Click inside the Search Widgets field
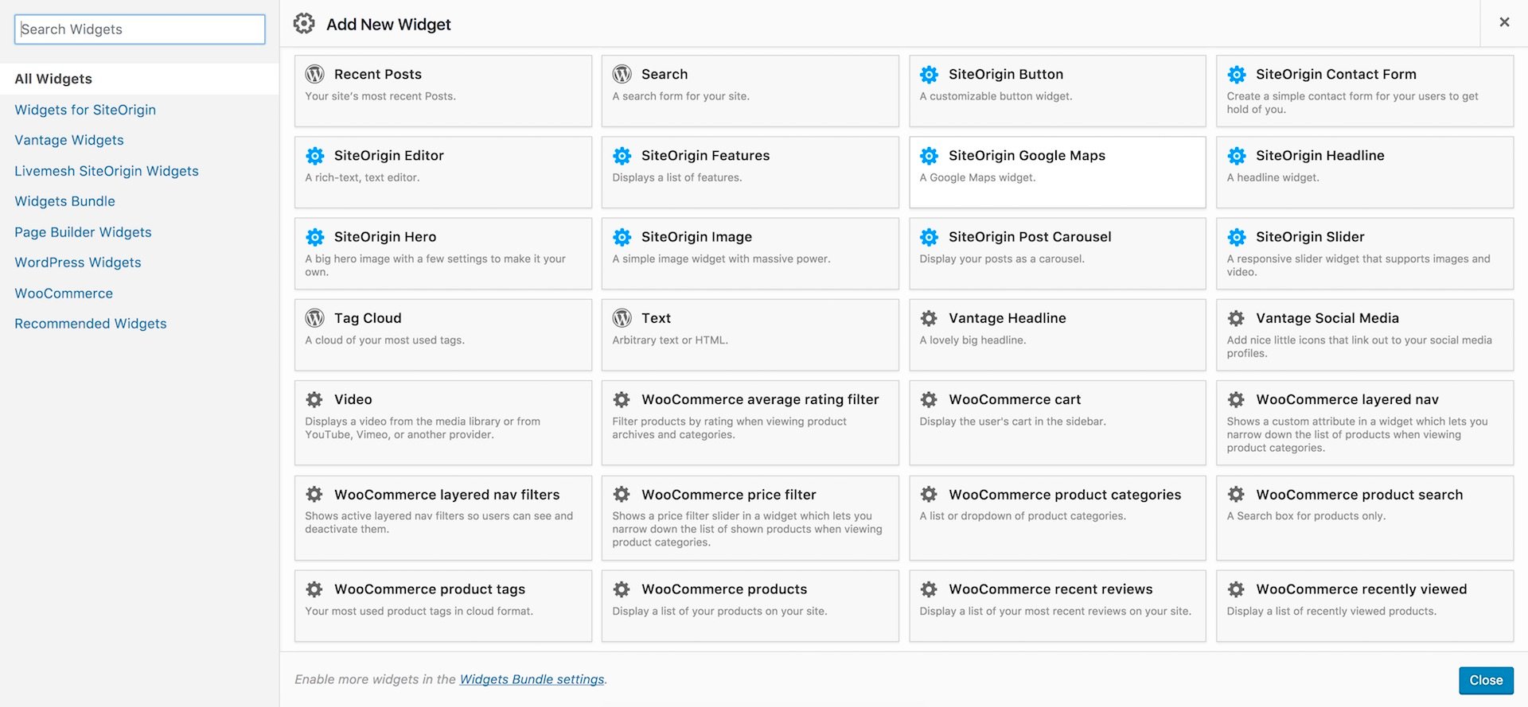This screenshot has height=707, width=1528. pos(140,29)
